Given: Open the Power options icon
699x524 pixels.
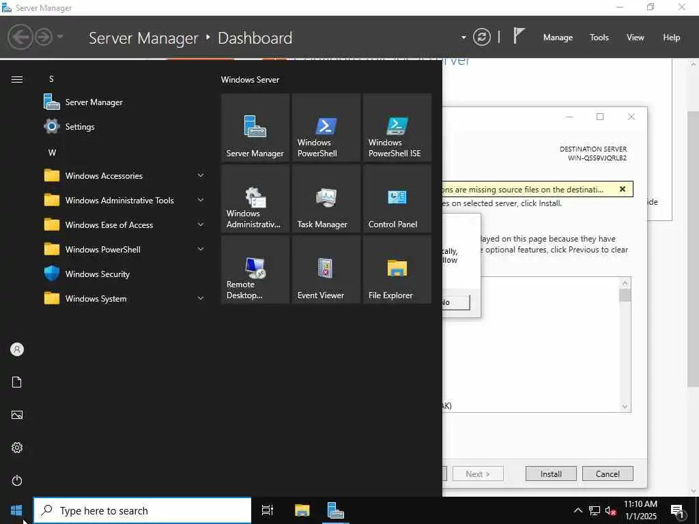Looking at the screenshot, I should click(17, 480).
